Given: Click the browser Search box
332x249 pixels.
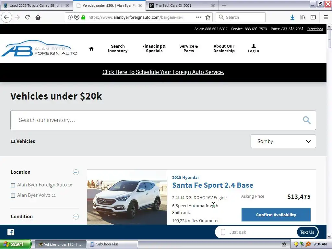Looking at the screenshot, I should click(241, 17).
